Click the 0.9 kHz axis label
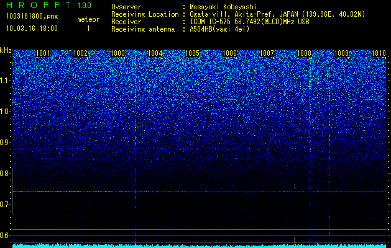This screenshot has height=248, width=391. (6, 143)
